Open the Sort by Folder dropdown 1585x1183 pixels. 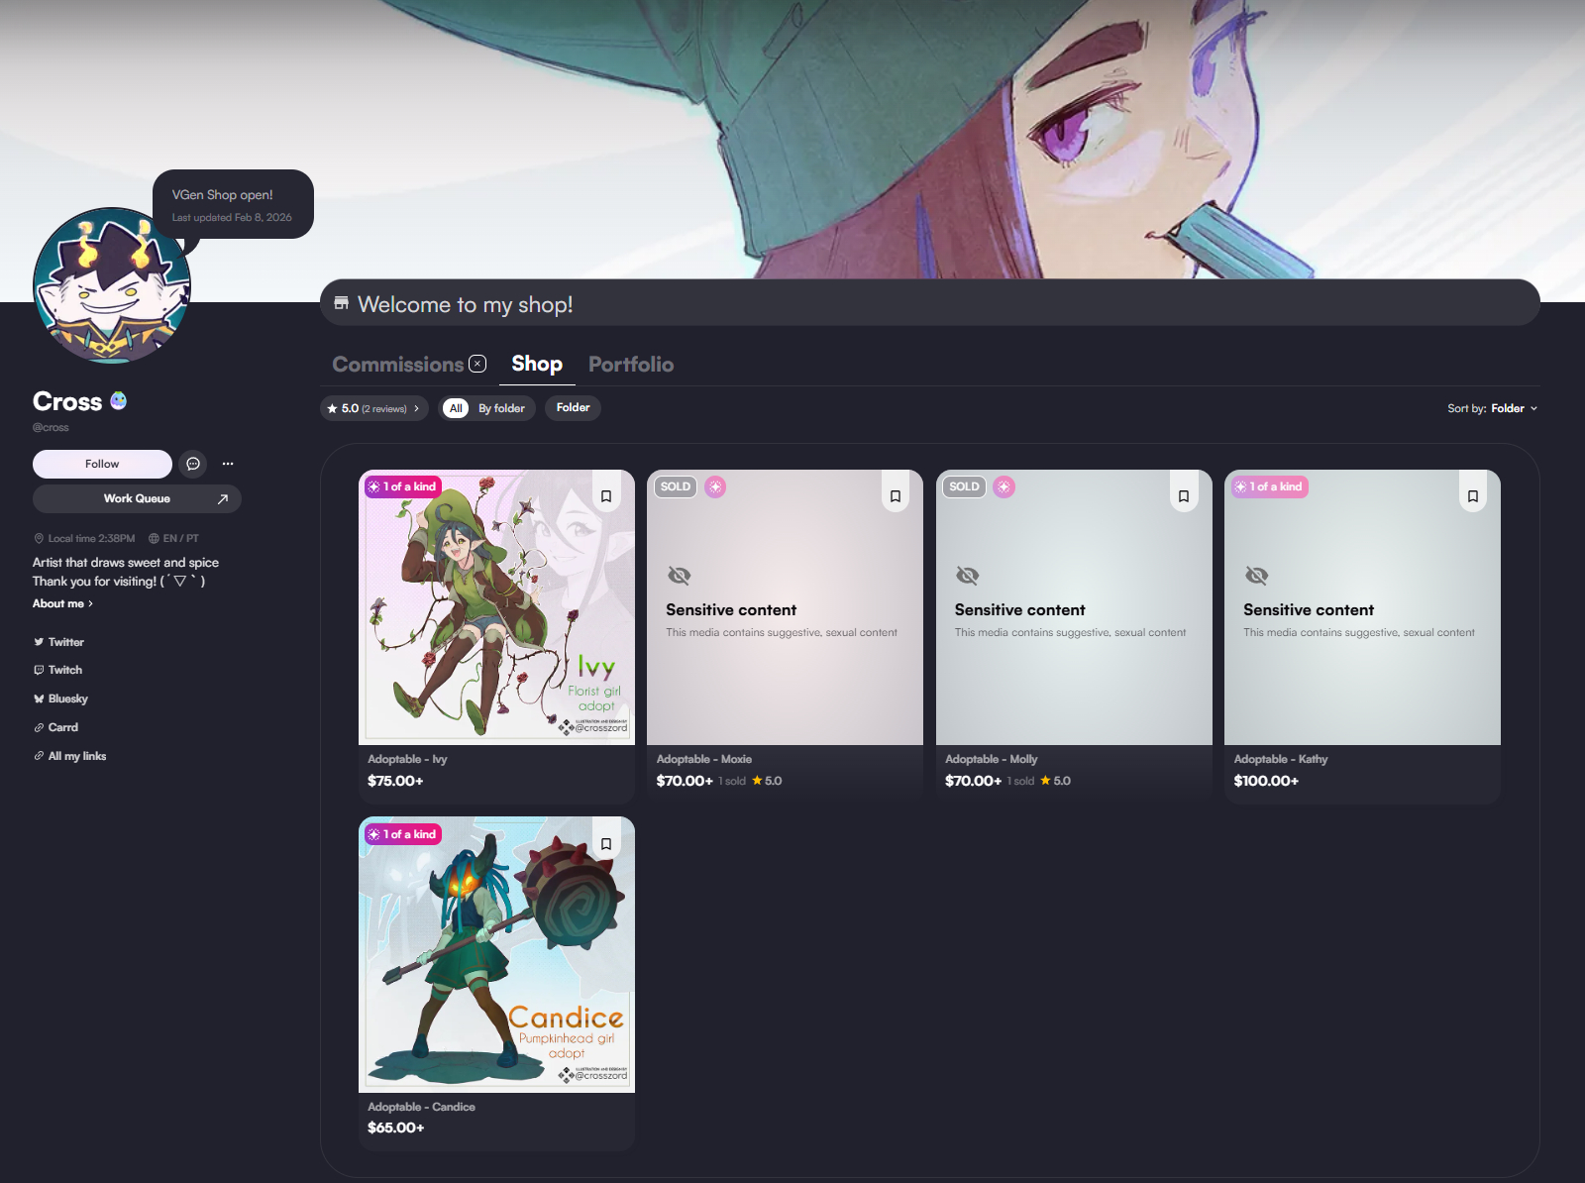[x=1492, y=408]
